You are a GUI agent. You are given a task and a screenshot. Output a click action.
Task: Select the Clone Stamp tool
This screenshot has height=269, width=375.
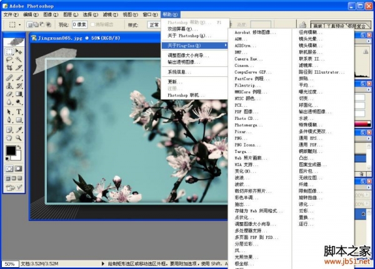(9, 86)
